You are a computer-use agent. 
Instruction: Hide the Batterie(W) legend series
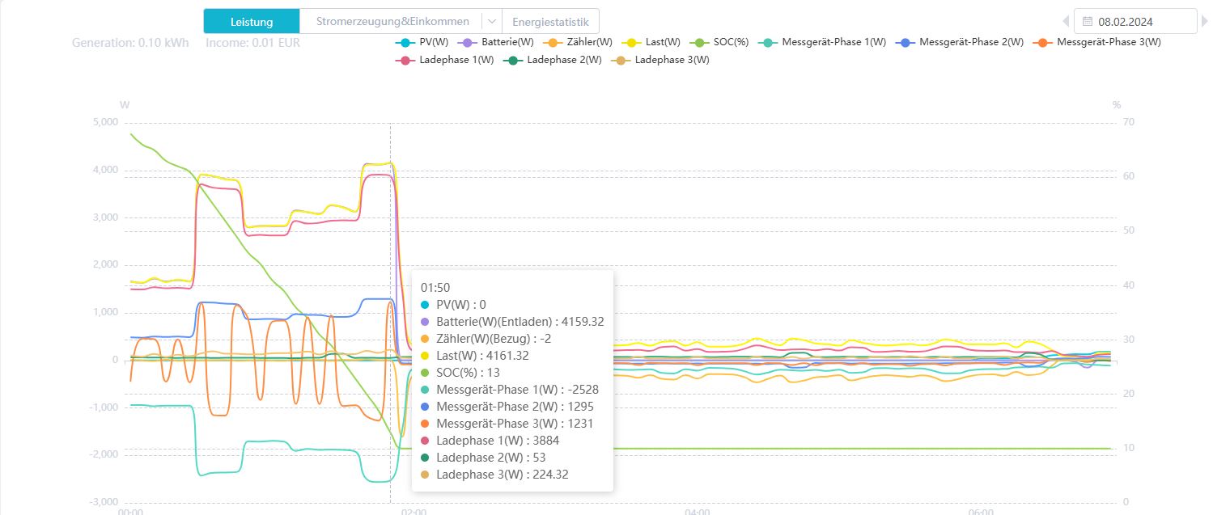(x=498, y=42)
